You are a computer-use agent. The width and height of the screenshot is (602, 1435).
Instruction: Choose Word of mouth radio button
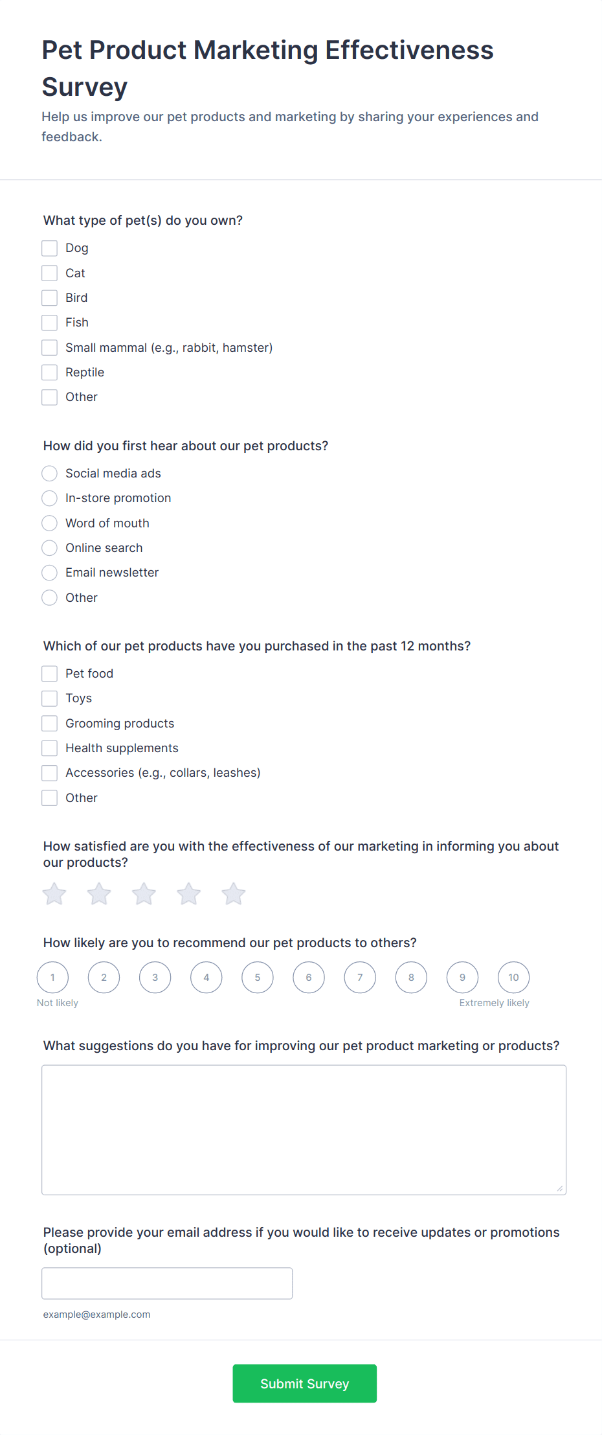(50, 523)
